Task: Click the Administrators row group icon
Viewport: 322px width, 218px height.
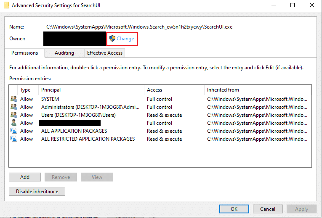Action: click(x=14, y=107)
